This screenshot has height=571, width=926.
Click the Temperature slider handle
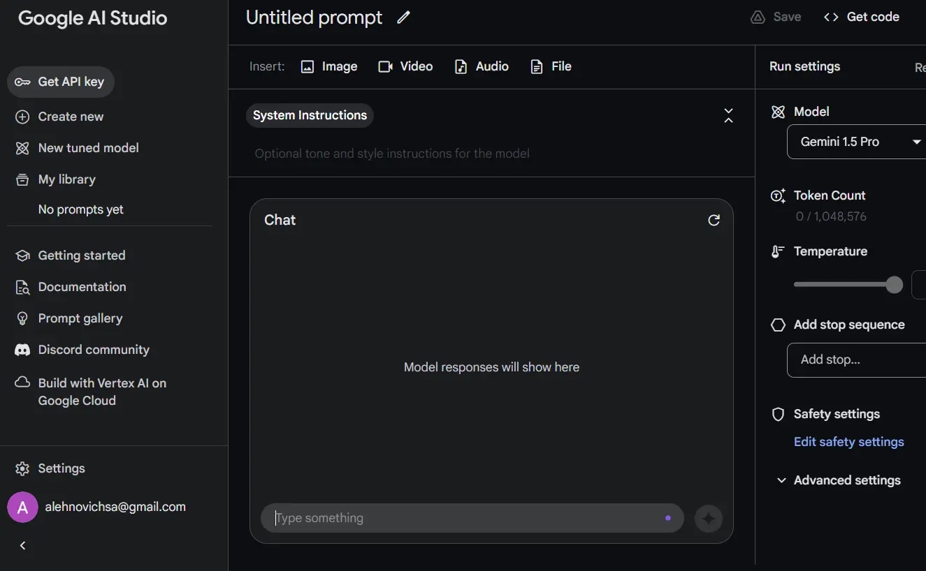(x=894, y=285)
